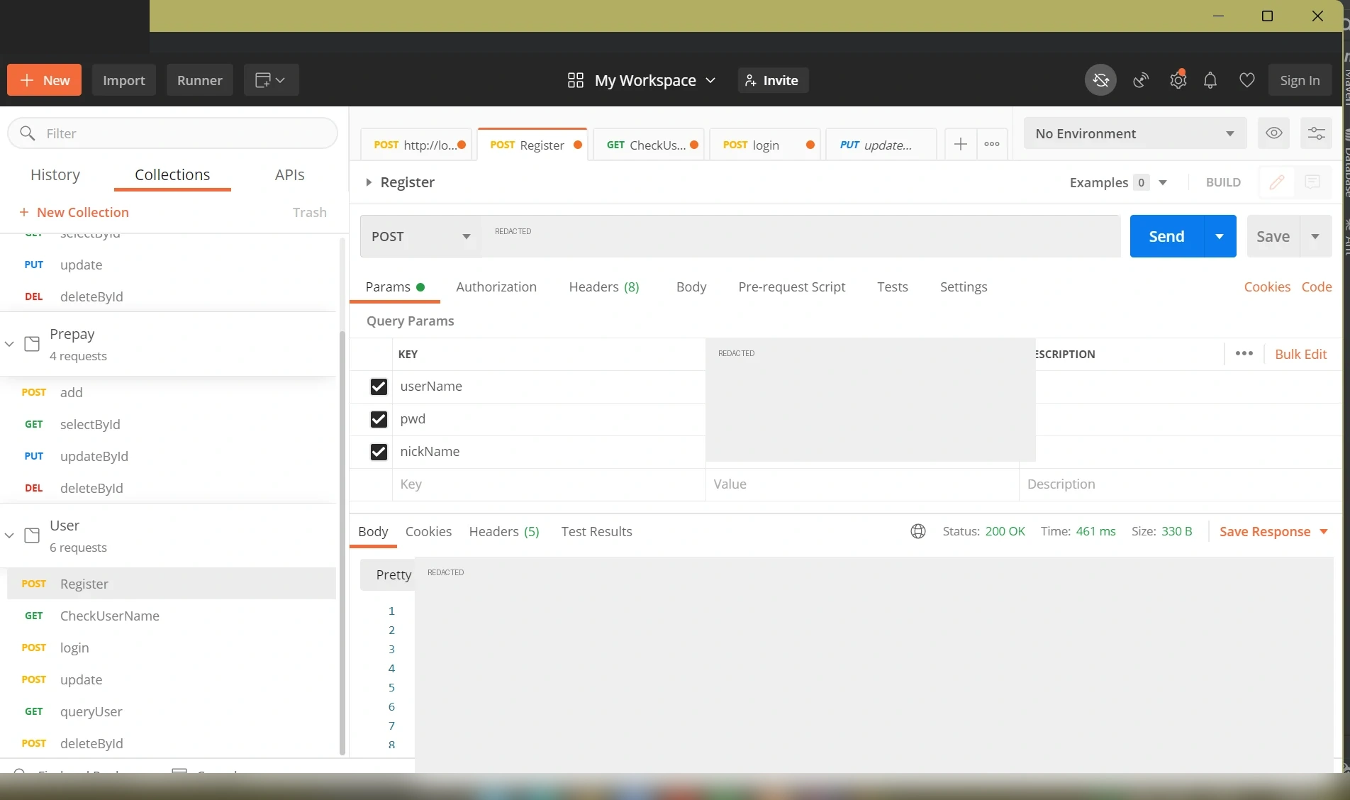The height and width of the screenshot is (800, 1350).
Task: Expand the Register request description triangle
Action: (x=368, y=182)
